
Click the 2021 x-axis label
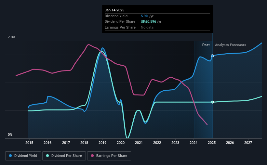(x=139, y=143)
